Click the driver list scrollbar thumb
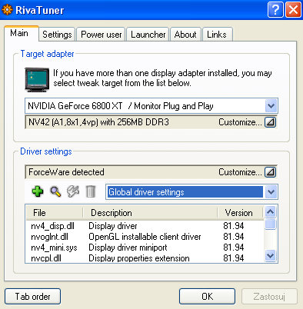This screenshot has width=303, height=309. pyautogui.click(x=271, y=224)
